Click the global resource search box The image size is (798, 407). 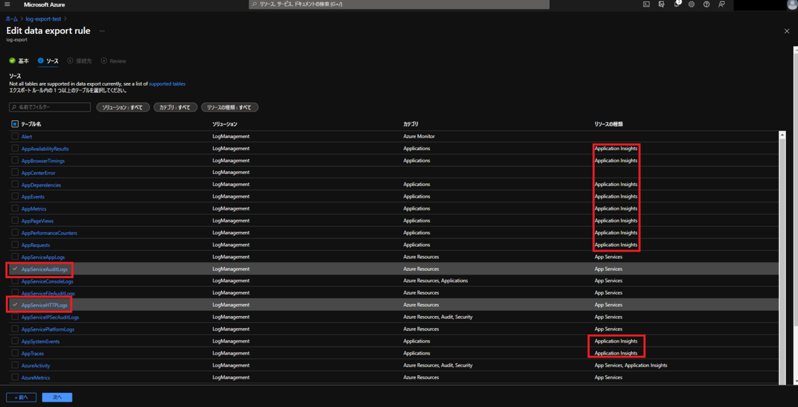coord(399,5)
